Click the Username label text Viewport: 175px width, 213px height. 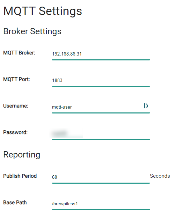(x=16, y=106)
